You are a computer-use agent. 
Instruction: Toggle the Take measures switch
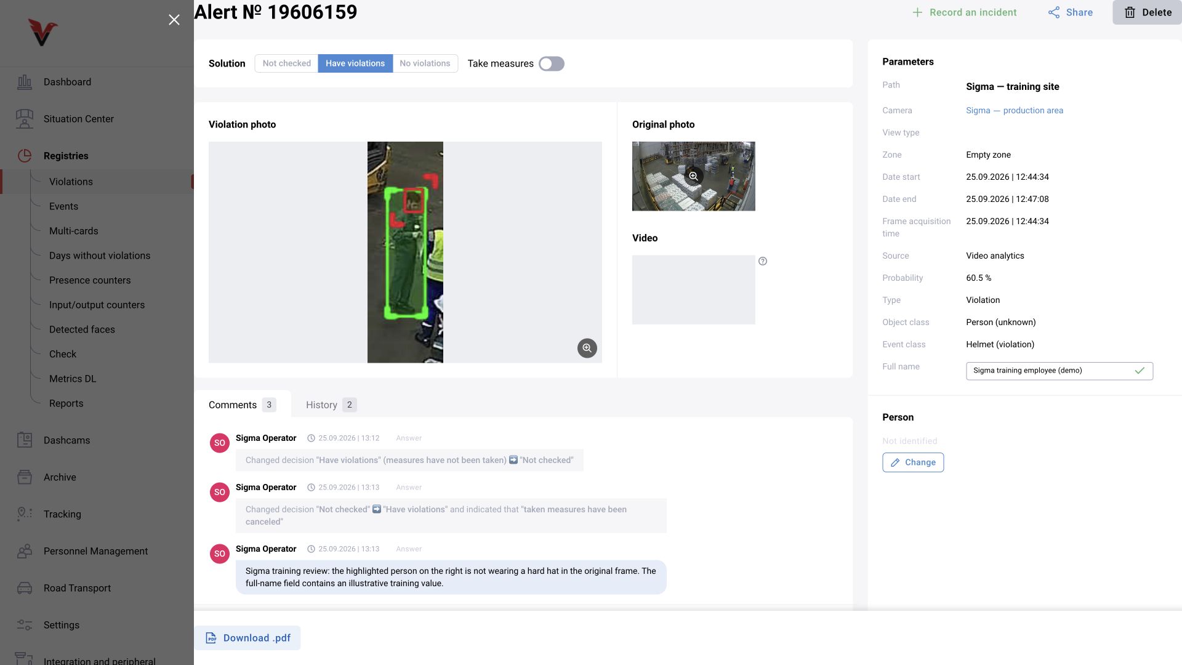coord(552,63)
